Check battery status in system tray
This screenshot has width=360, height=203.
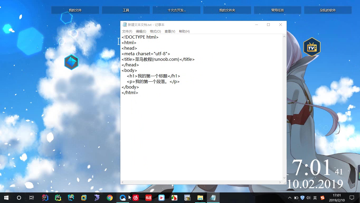pyautogui.click(x=296, y=198)
